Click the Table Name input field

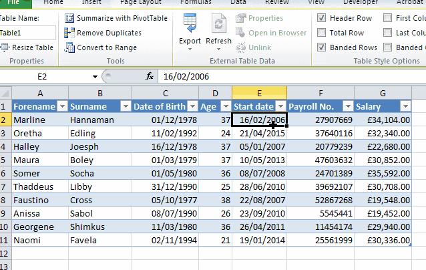pyautogui.click(x=27, y=33)
